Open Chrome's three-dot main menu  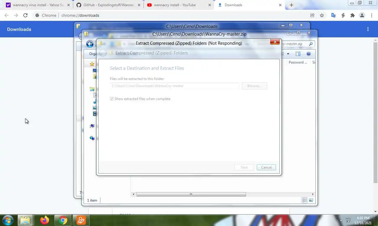372,15
